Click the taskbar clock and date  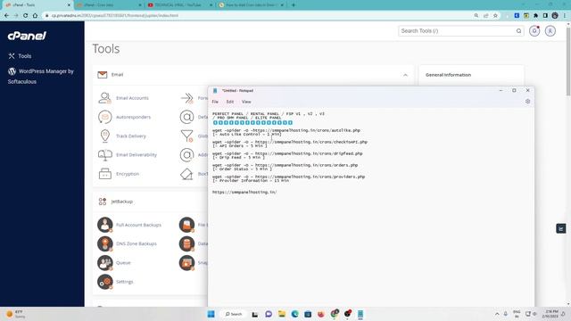click(550, 314)
